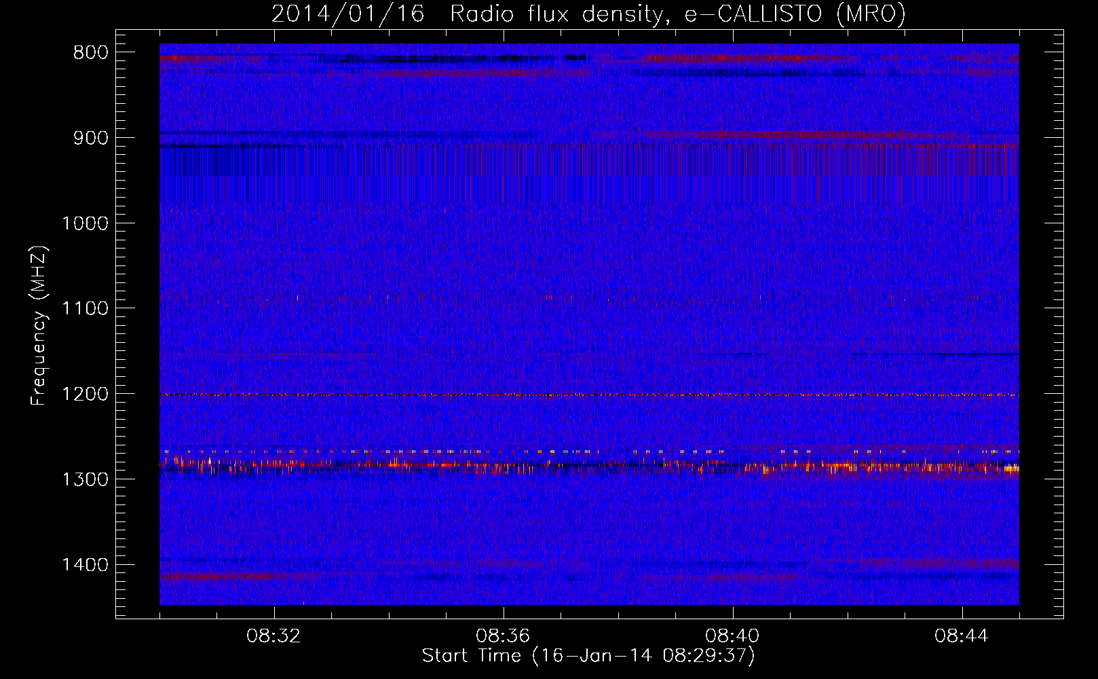1098x679 pixels.
Task: Click the 08:36 time axis label
Action: coord(503,636)
